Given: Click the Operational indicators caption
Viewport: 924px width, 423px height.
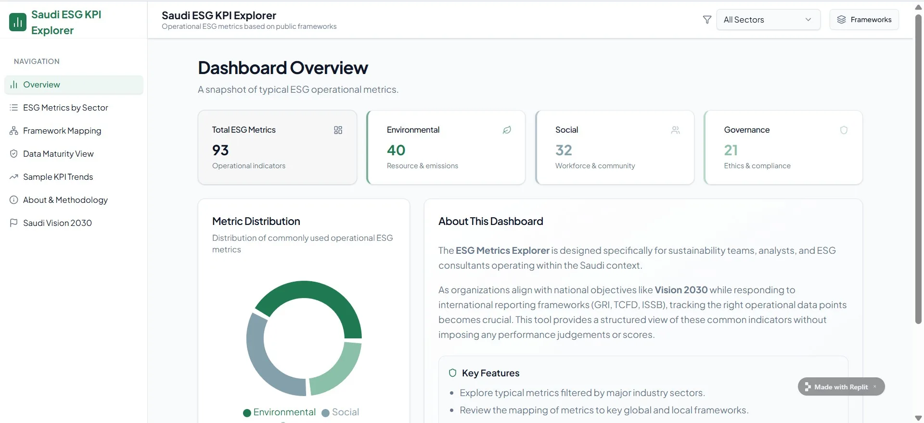Looking at the screenshot, I should click(249, 166).
